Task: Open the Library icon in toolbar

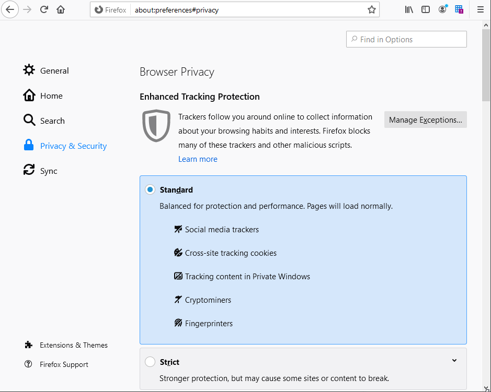Action: [409, 9]
